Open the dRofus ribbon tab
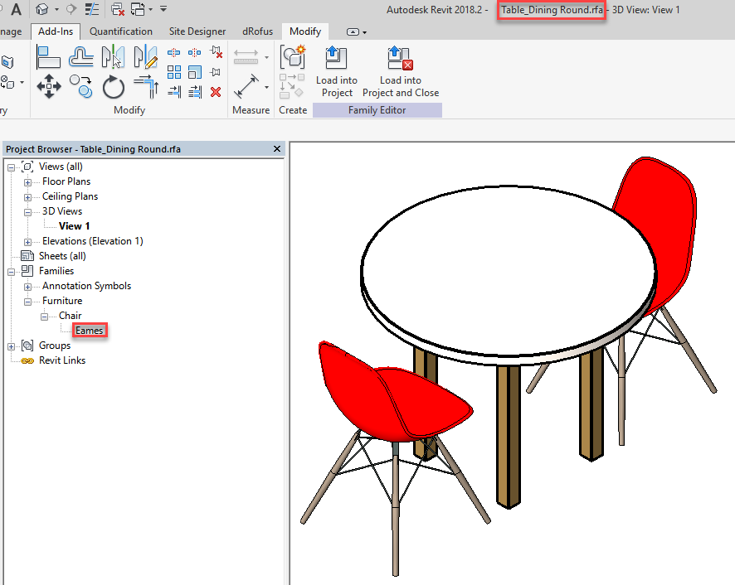The image size is (735, 585). [x=257, y=31]
